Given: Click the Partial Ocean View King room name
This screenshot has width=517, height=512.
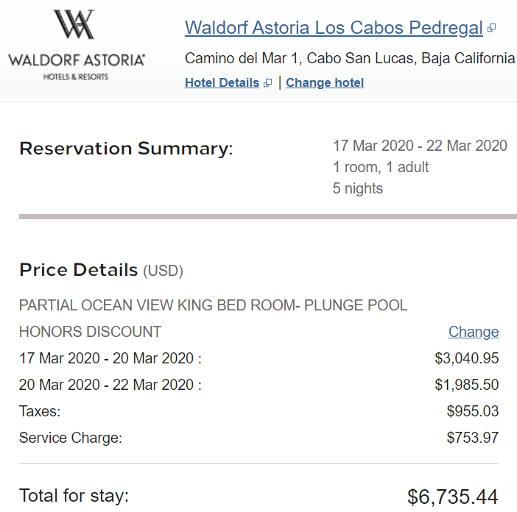Looking at the screenshot, I should pos(213,305).
